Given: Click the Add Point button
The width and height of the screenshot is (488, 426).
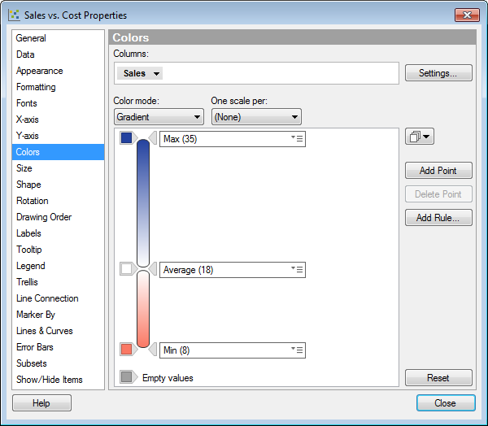Looking at the screenshot, I should tap(438, 171).
